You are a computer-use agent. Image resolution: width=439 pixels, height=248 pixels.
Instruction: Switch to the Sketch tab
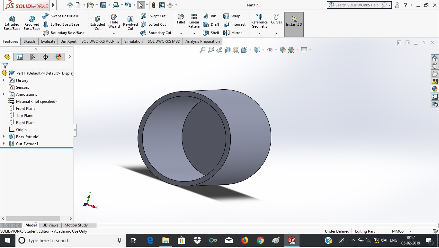[x=29, y=41]
